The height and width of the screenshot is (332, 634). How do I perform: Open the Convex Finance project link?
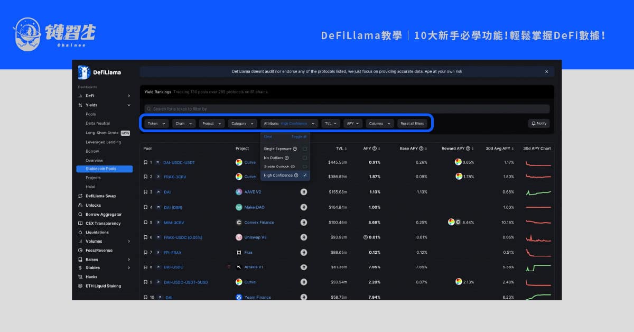coord(259,223)
